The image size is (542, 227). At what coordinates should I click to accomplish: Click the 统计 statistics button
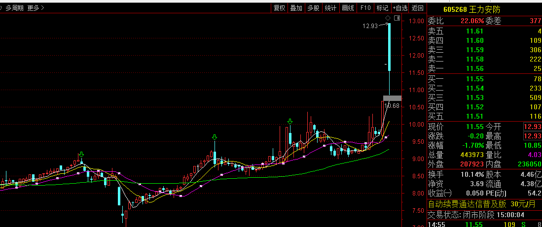(330, 8)
